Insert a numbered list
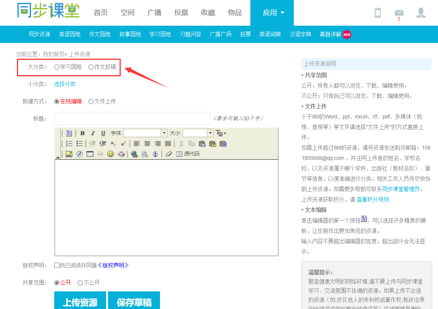Screen dimensions: 438x309 69,144
